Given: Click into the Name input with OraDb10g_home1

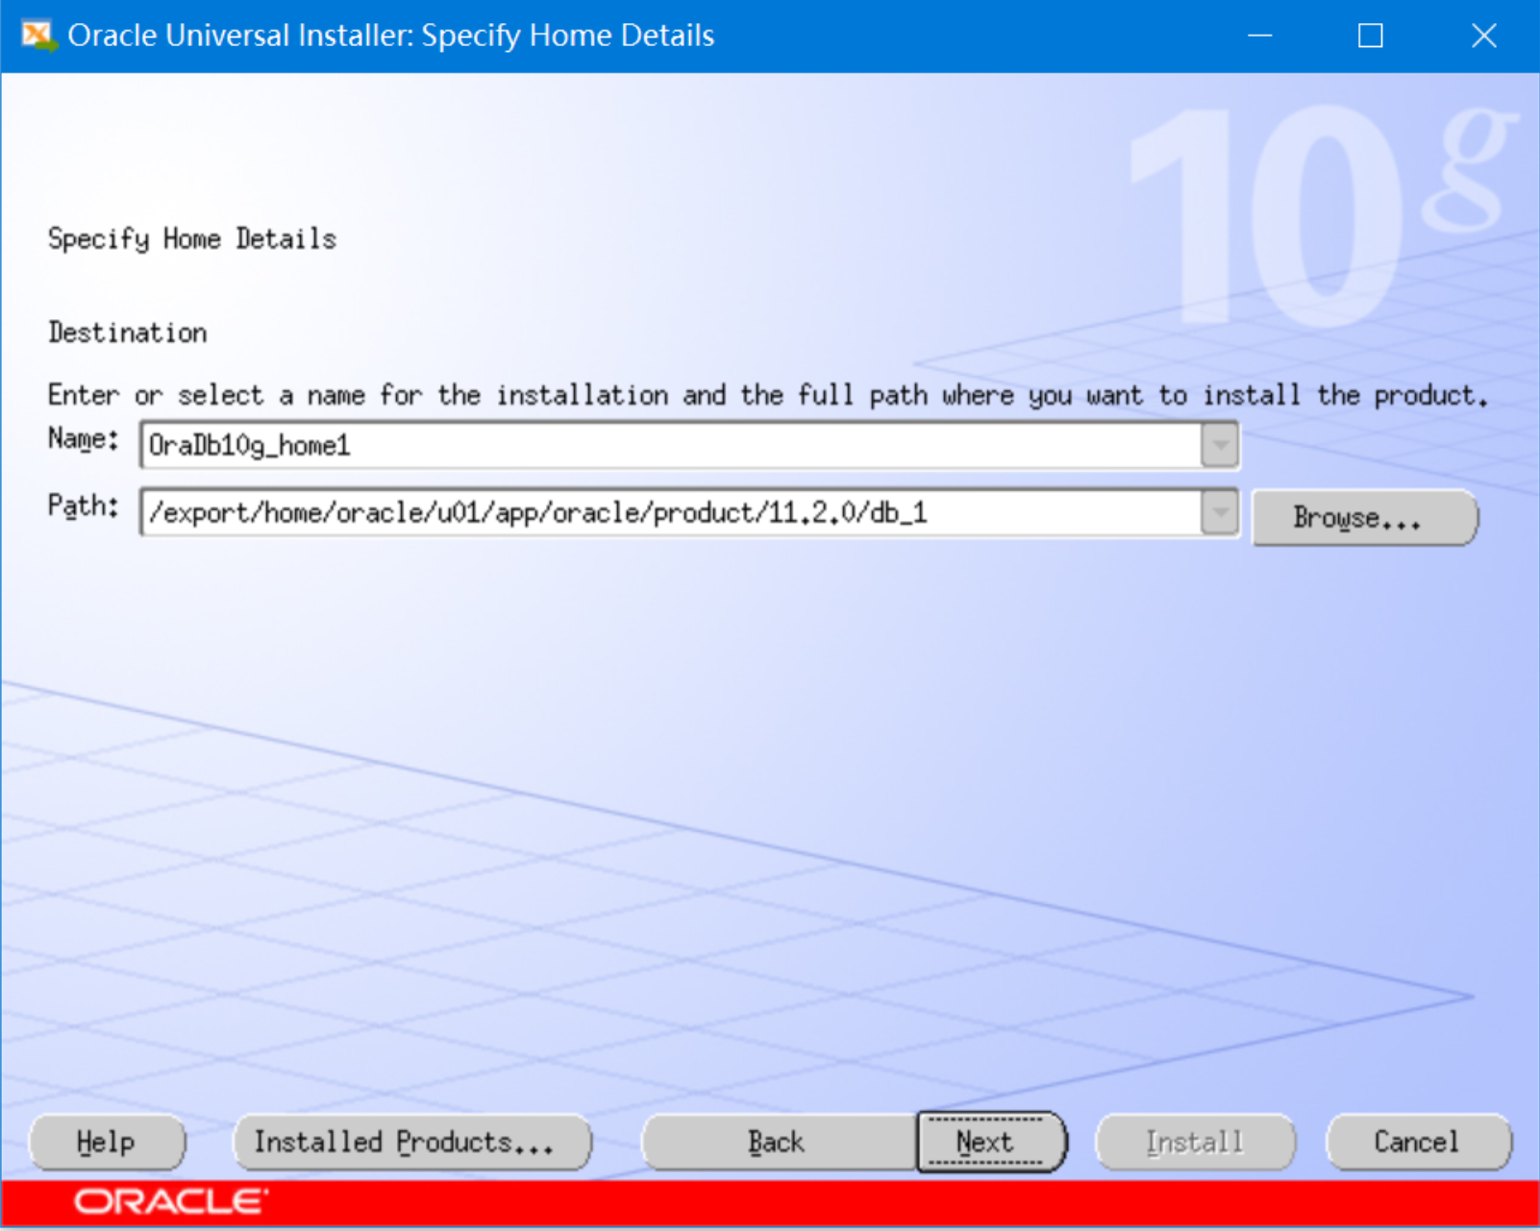Looking at the screenshot, I should coord(671,445).
